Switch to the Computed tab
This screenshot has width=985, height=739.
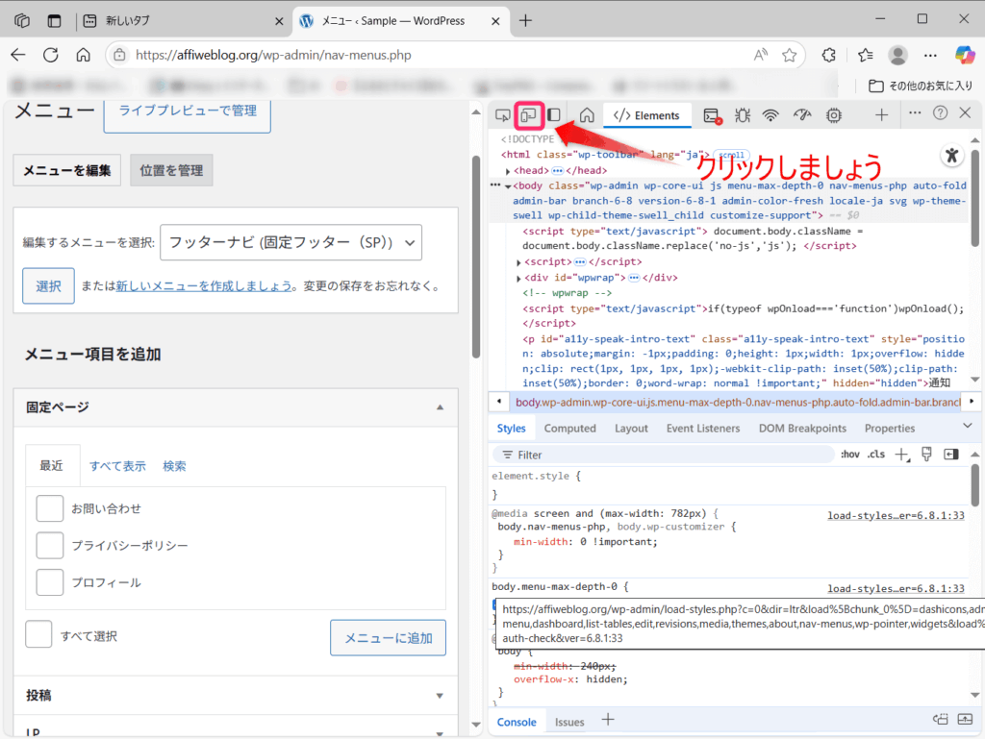pyautogui.click(x=569, y=429)
